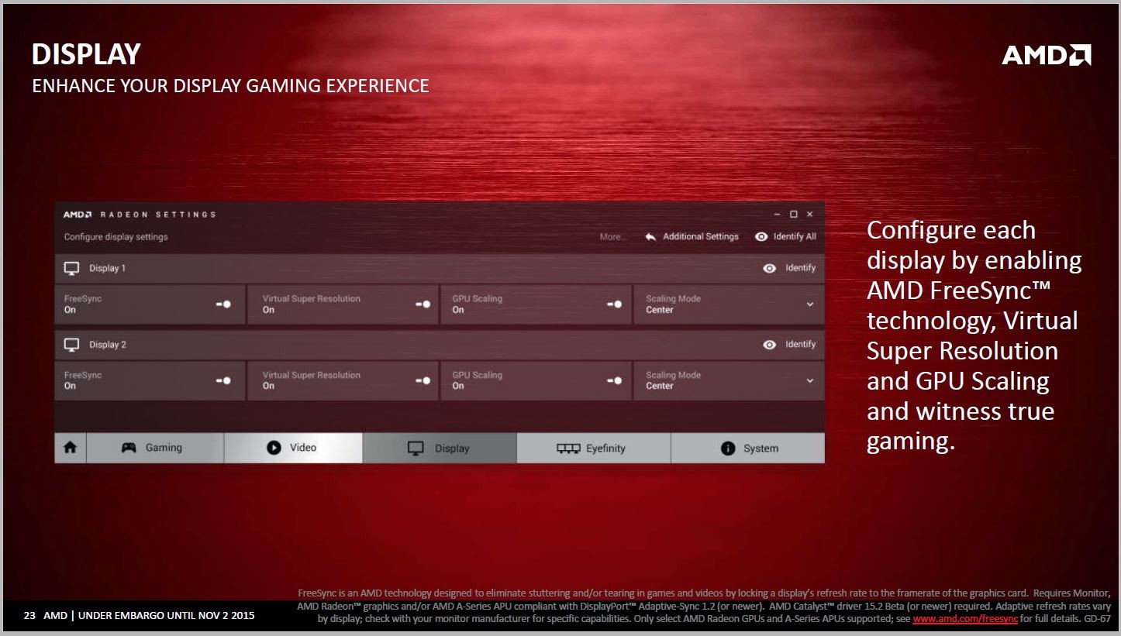1121x636 pixels.
Task: Click the Home icon in bottom navigation
Action: [x=70, y=448]
